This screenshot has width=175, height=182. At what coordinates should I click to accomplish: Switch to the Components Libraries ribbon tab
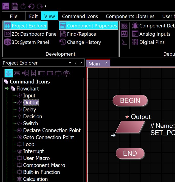[130, 16]
